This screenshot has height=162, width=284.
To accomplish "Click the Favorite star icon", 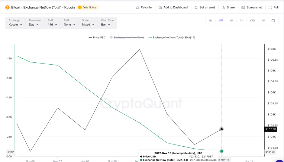I will coord(137,7).
